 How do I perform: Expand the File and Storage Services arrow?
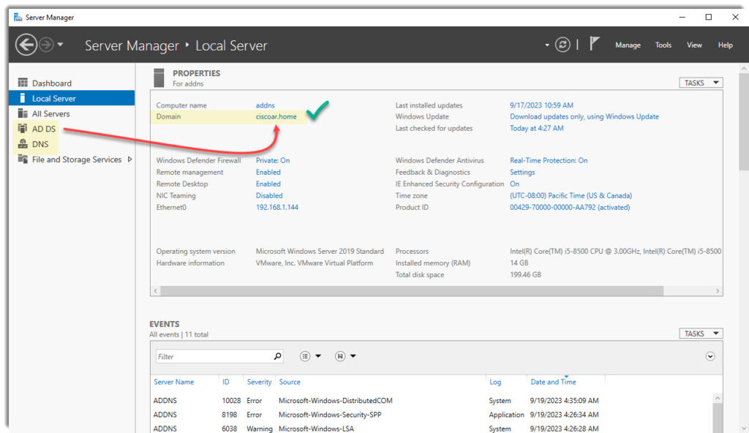tap(129, 159)
